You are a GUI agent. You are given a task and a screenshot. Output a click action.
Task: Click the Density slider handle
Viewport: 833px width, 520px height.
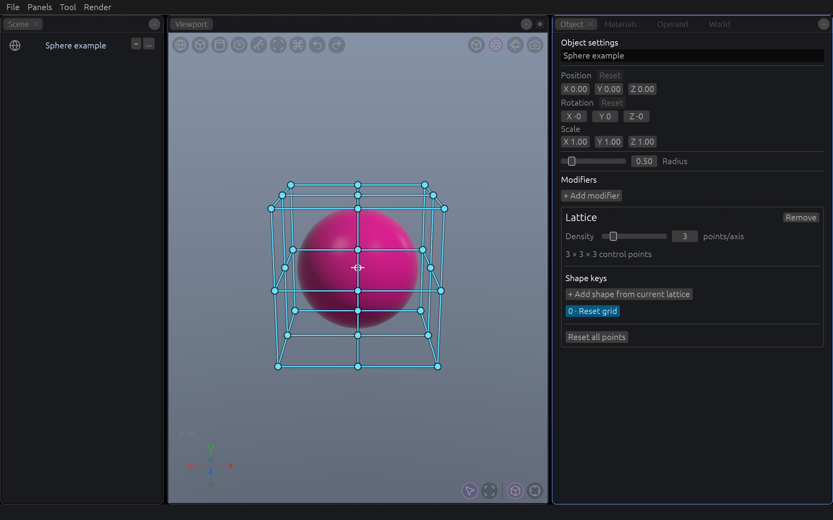tap(613, 236)
